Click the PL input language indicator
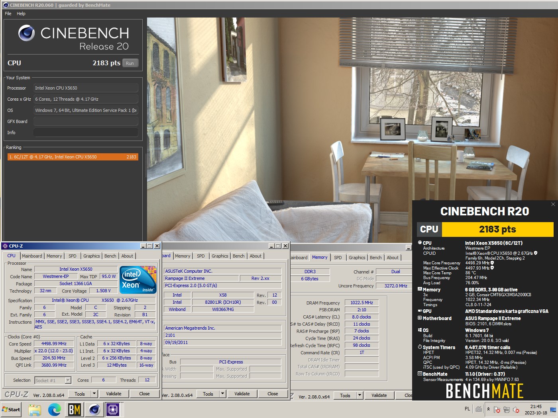The width and height of the screenshot is (558, 418). 468,409
